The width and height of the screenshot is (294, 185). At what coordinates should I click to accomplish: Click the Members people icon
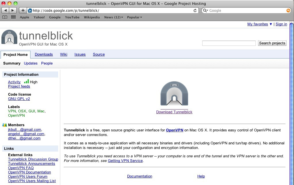[x=5, y=125]
